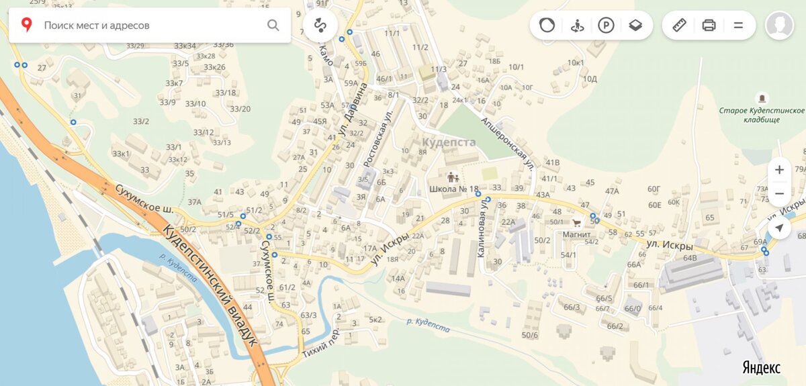Image resolution: width=806 pixels, height=386 pixels.
Task: Click house number 14А
Action: coord(398,279)
